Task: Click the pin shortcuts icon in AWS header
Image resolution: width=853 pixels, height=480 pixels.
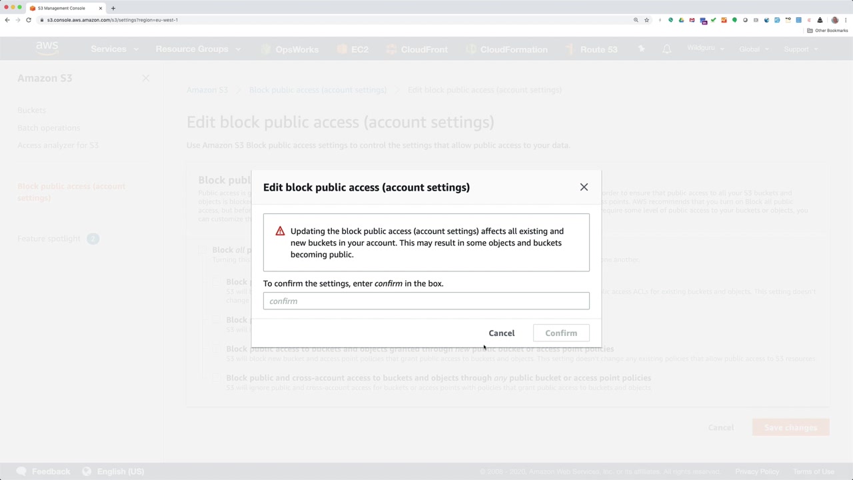Action: [641, 49]
